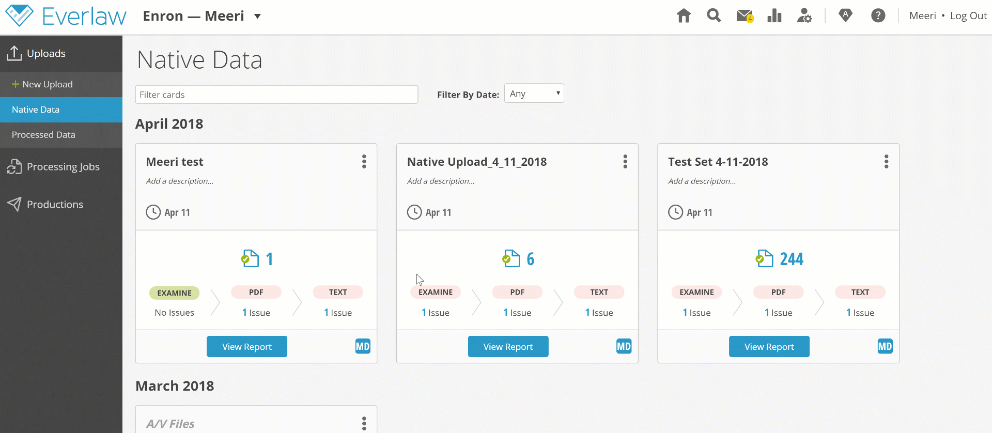View Report for Native Upload_4_11_2018
Viewport: 992px width, 433px height.
[508, 347]
